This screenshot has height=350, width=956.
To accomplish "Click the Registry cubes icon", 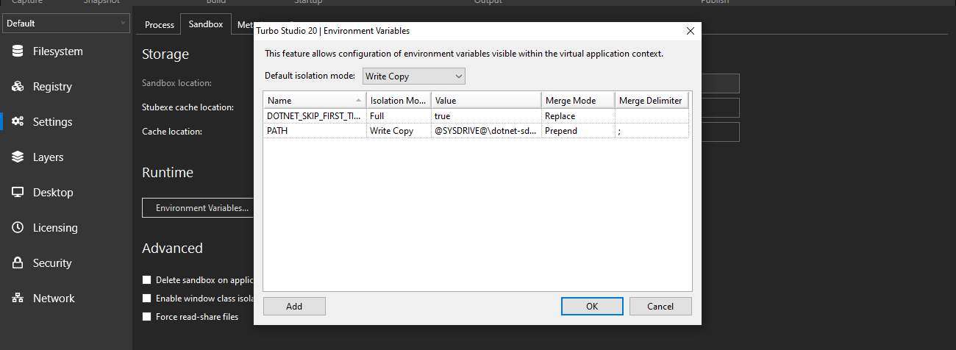I will (18, 87).
